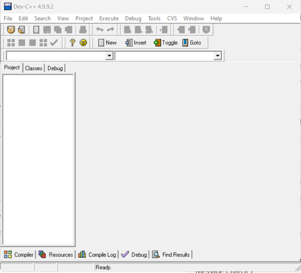Image resolution: width=301 pixels, height=273 pixels.
Task: Click the disabled Close file icon
Action: 69,30
